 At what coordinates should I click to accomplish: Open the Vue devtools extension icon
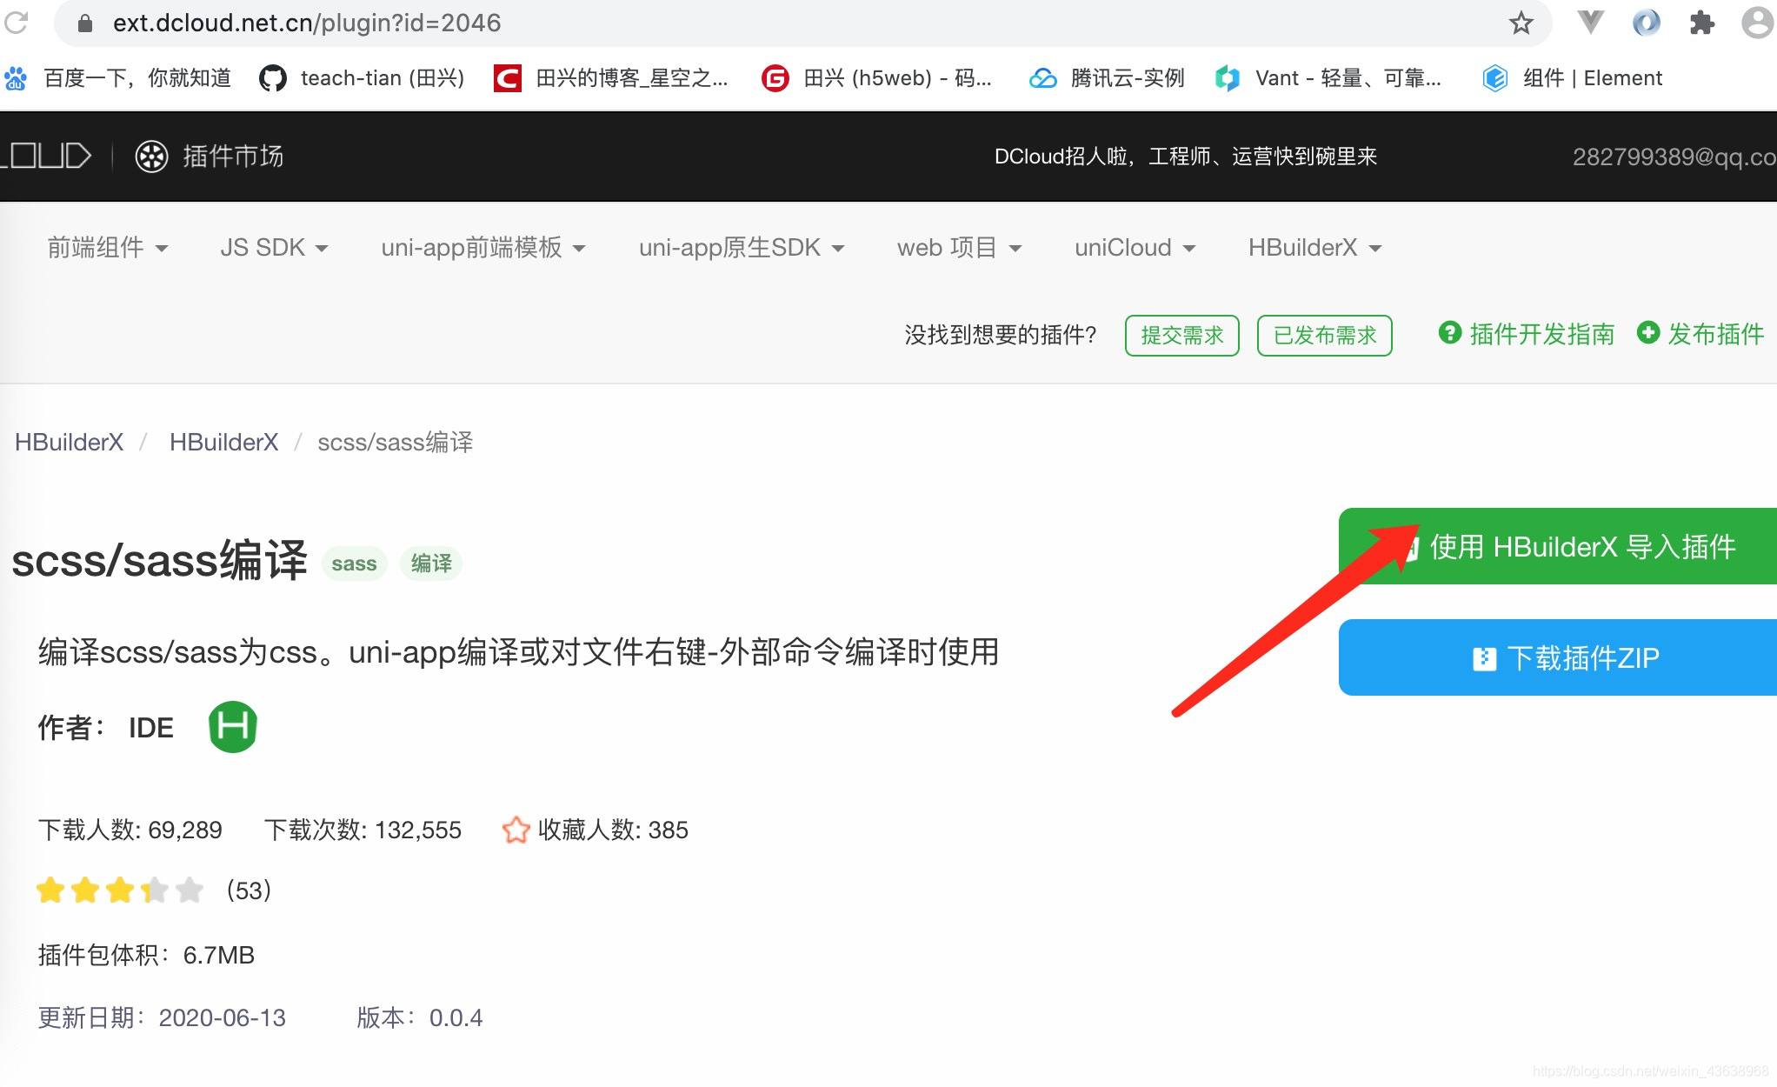1590,23
